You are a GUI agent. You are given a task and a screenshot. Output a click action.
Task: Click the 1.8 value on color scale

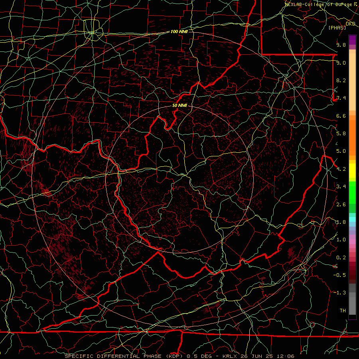pos(341,222)
